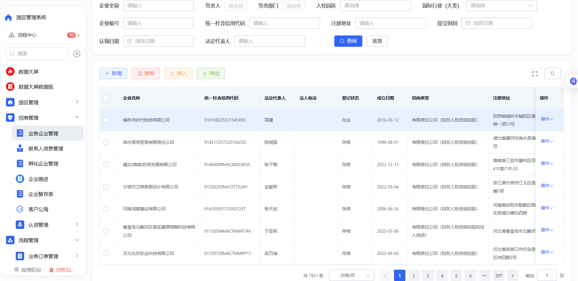This screenshot has height=281, width=578.
Task: Open the 企业跟进 menu item
Action: tap(48, 179)
